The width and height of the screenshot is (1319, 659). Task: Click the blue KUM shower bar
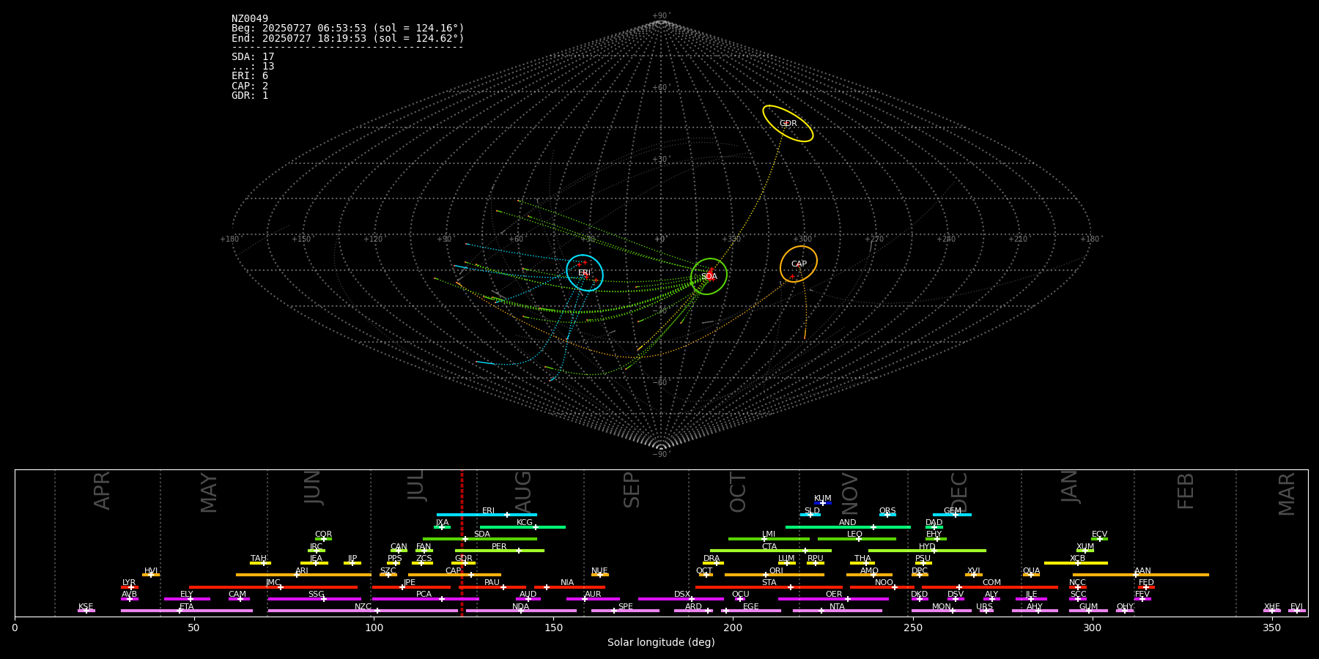pos(823,503)
